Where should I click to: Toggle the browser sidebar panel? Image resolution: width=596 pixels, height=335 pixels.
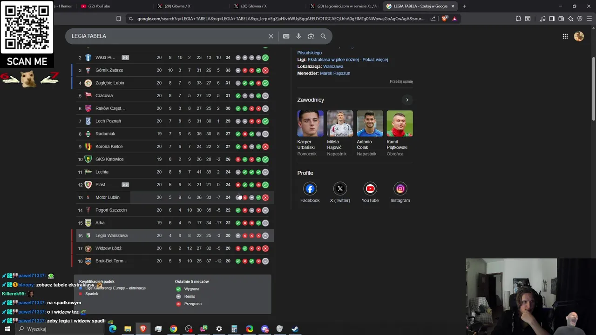552,19
